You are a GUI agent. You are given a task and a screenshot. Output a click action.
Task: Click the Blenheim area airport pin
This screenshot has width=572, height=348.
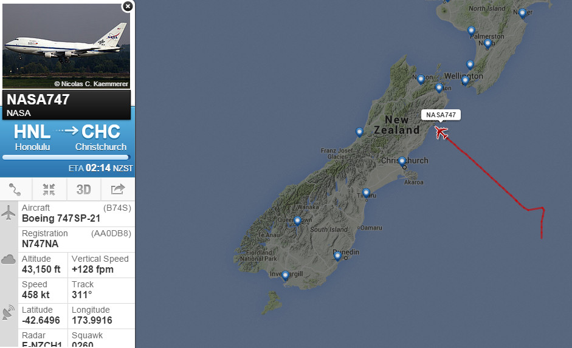439,88
